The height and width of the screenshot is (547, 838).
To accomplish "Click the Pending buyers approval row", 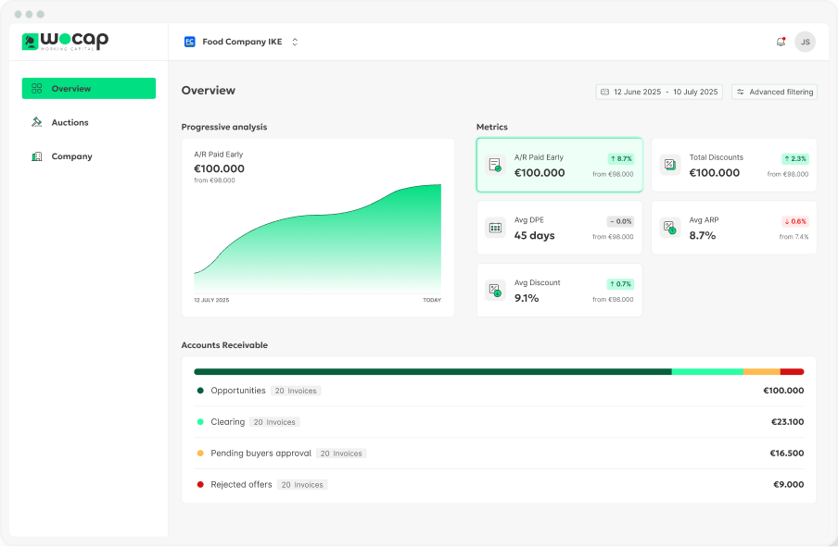I will [499, 454].
